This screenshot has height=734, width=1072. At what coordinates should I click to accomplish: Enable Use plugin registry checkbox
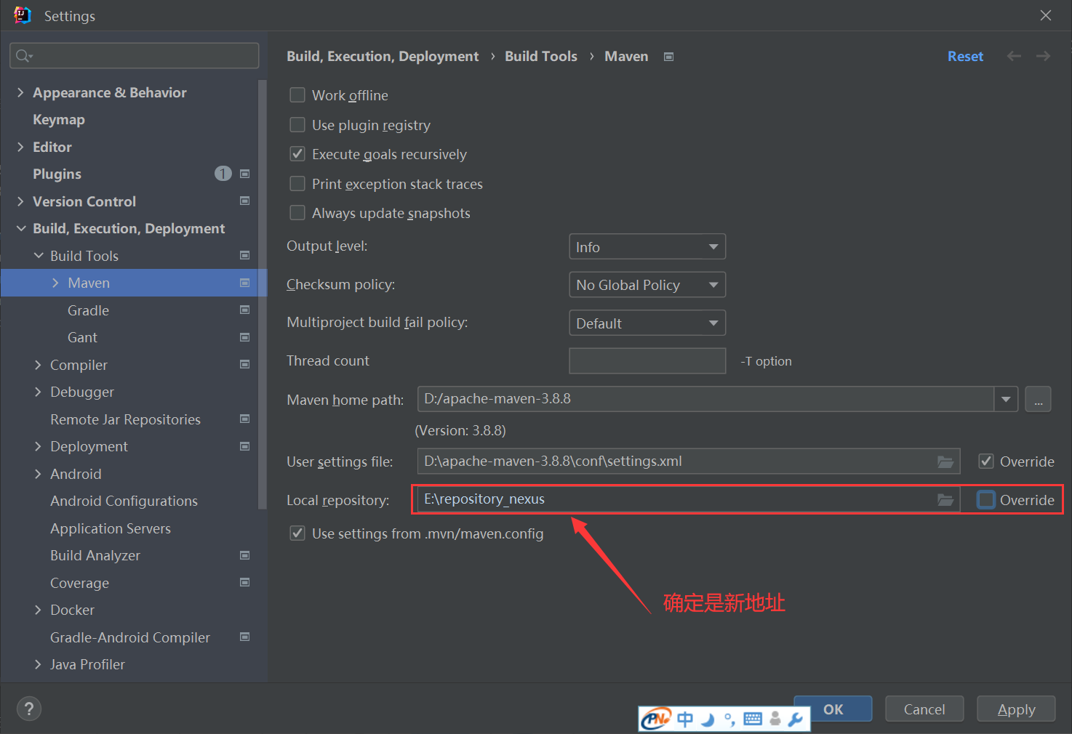pyautogui.click(x=297, y=125)
